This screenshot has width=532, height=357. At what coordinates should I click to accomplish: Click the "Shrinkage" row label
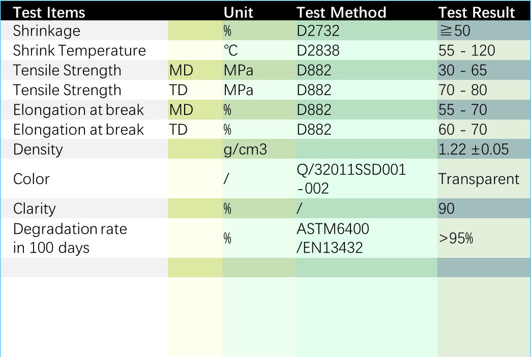(47, 31)
